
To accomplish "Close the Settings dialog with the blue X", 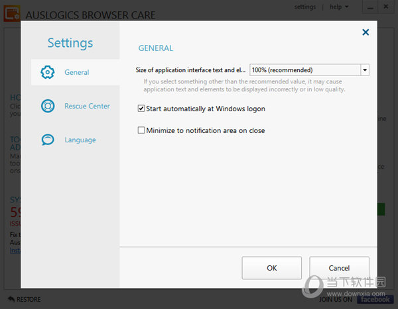I will tap(365, 32).
